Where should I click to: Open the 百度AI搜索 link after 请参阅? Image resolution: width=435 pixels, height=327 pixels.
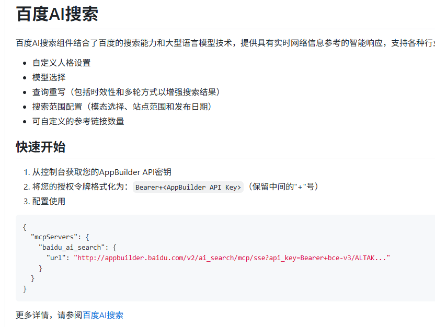103,315
